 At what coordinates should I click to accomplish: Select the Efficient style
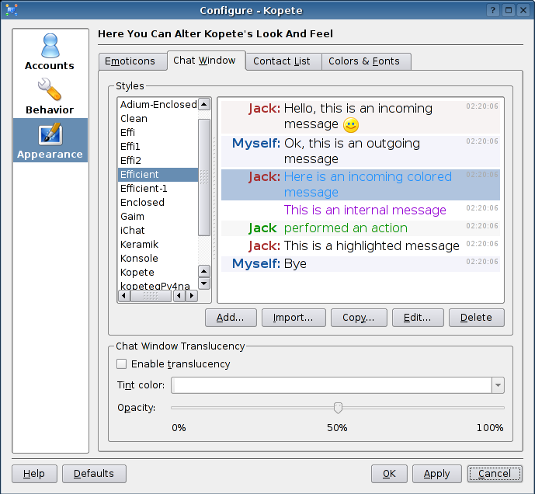[158, 175]
